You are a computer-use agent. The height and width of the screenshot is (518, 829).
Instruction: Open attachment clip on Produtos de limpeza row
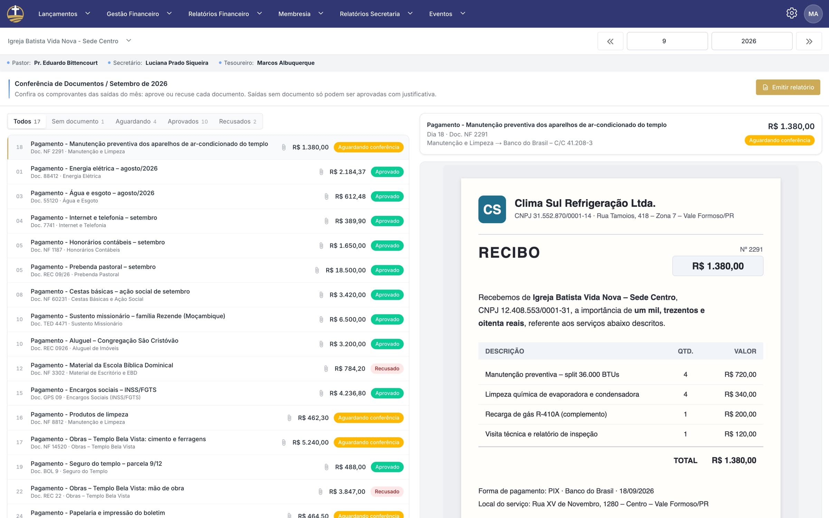pos(289,418)
